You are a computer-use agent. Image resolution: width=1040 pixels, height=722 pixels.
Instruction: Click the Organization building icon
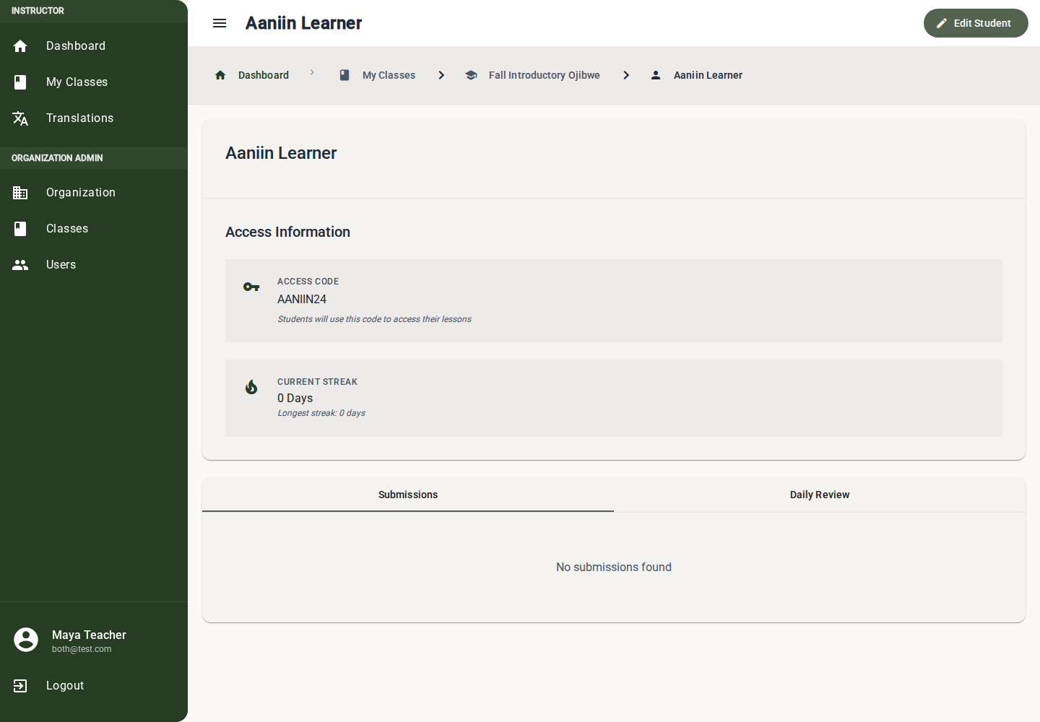click(20, 193)
